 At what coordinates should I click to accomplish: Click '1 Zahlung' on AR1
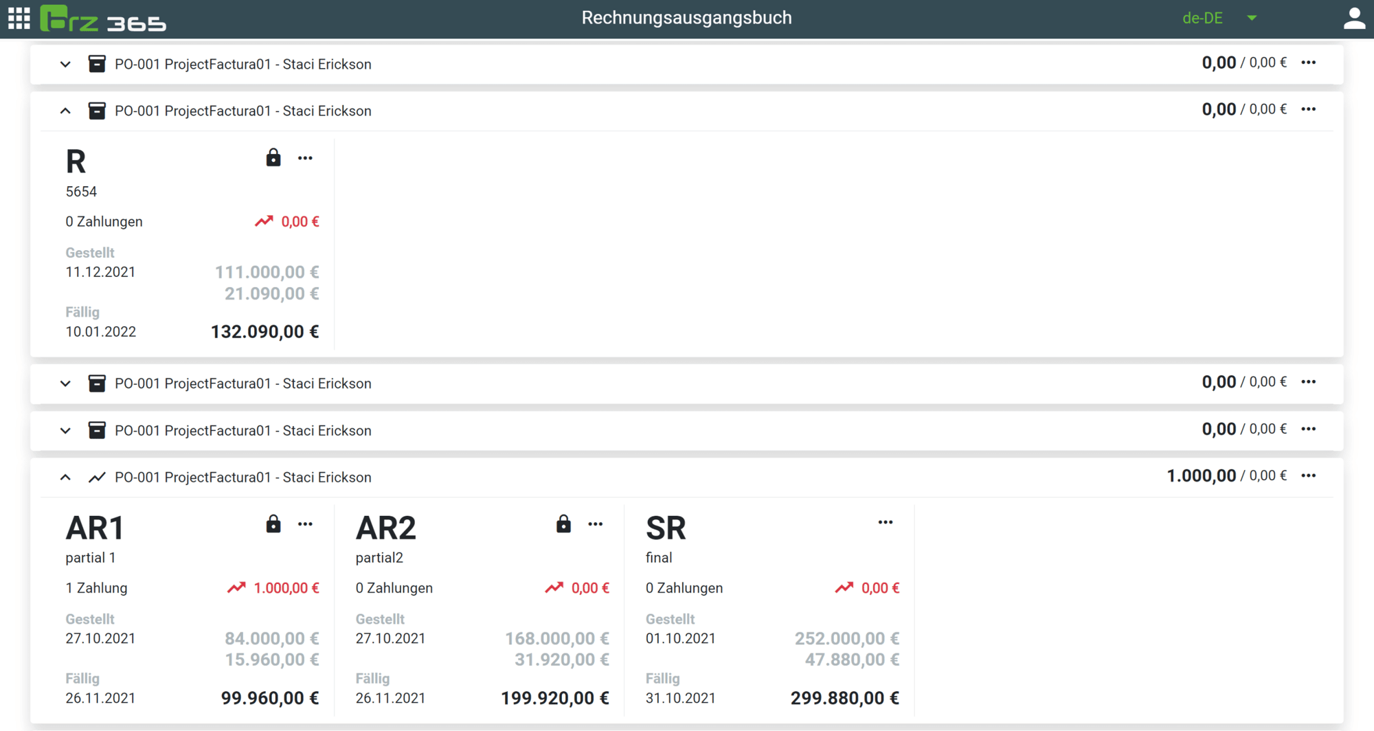(x=96, y=588)
